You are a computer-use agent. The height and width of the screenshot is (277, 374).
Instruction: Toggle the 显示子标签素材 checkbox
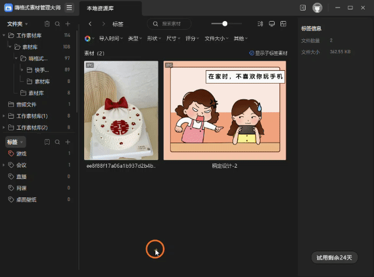click(x=252, y=53)
